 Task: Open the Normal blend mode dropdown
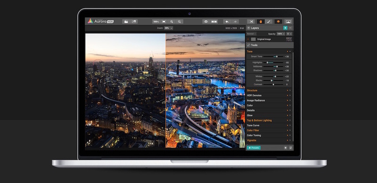(251, 34)
